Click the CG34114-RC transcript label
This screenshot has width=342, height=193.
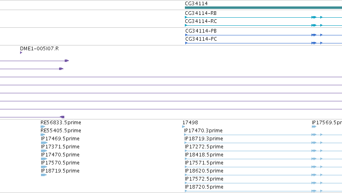coord(201,21)
